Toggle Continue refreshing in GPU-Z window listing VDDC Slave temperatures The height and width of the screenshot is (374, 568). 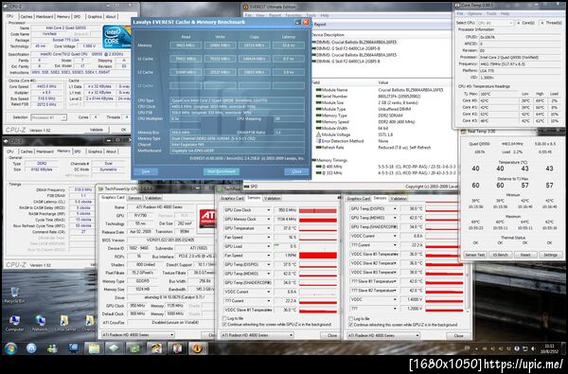350,325
